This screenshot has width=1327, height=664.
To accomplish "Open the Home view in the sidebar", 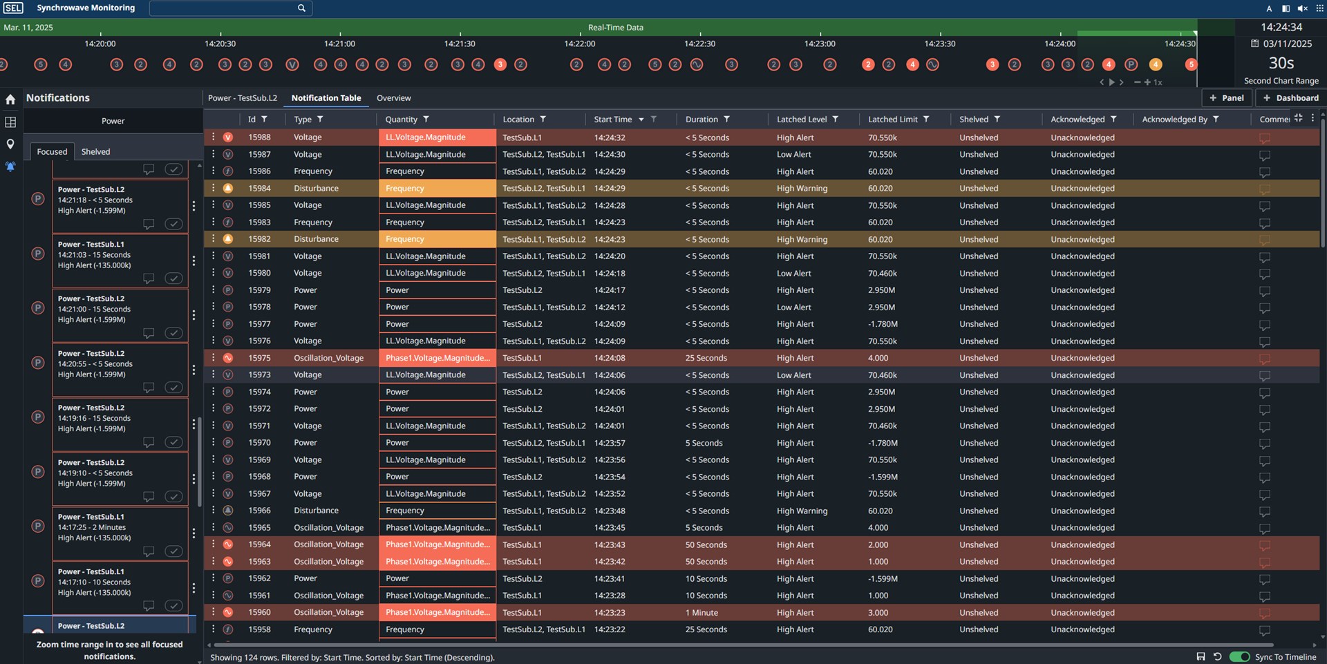I will [10, 99].
